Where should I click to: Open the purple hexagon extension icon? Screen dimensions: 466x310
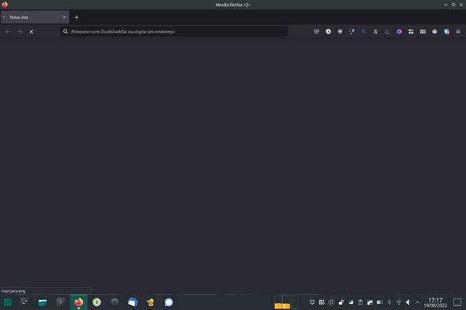point(399,32)
